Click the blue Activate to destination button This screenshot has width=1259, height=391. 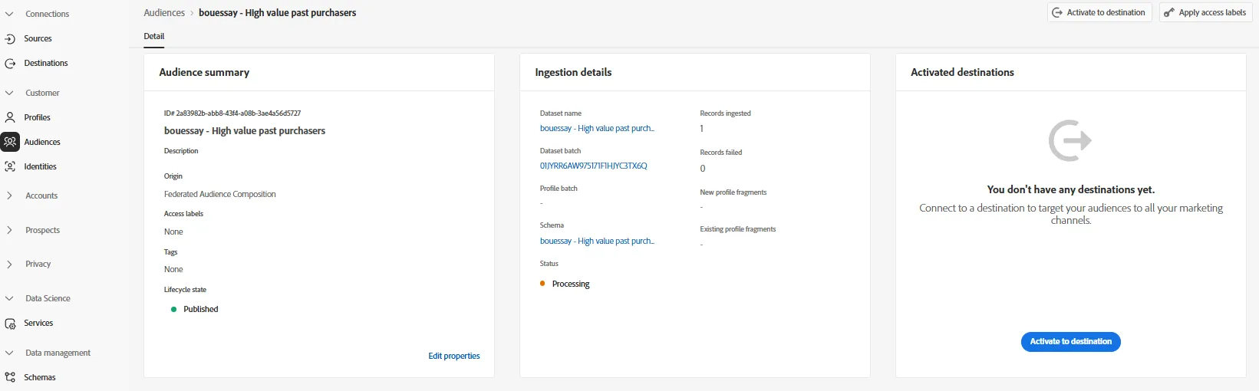coord(1070,341)
